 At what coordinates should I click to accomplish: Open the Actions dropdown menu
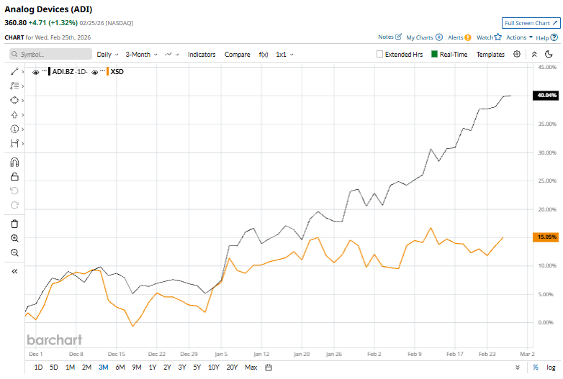click(x=518, y=37)
